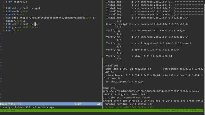Click the 'Installed:' heading in terminal

(111, 66)
